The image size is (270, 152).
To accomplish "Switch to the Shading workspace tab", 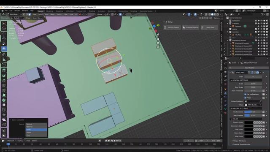I will pyautogui.click(x=92, y=11).
